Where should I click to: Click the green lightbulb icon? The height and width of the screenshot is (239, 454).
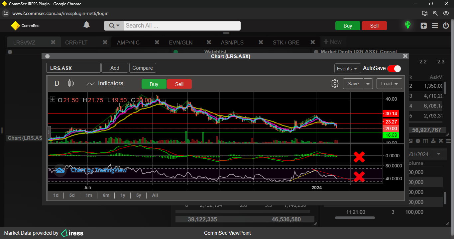pyautogui.click(x=407, y=25)
